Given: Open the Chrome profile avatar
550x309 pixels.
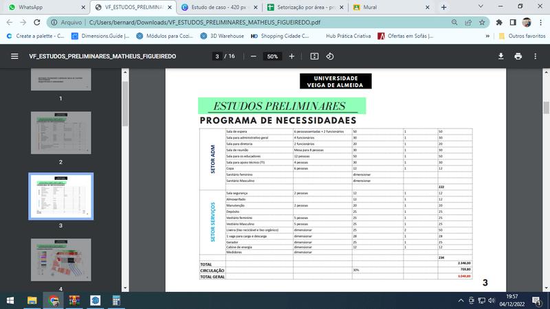Looking at the screenshot, I should [x=526, y=22].
